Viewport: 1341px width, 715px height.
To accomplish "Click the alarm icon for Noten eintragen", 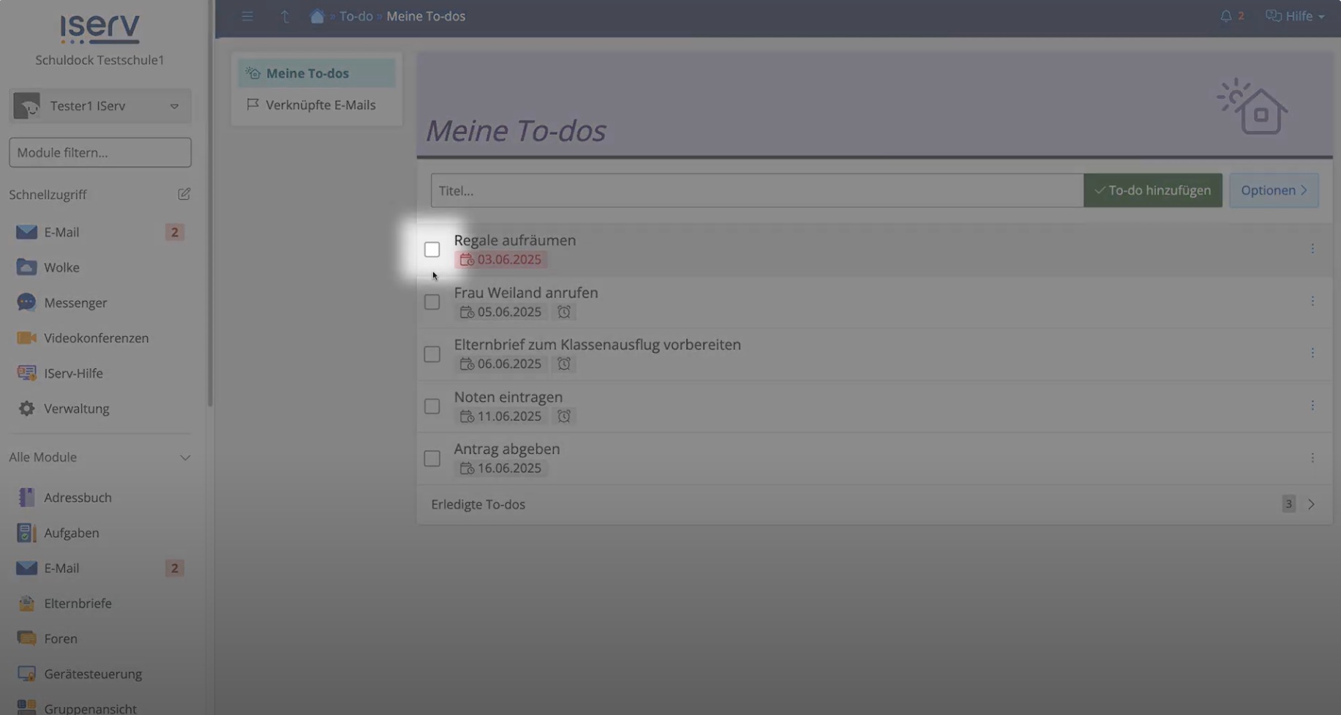I will 563,416.
